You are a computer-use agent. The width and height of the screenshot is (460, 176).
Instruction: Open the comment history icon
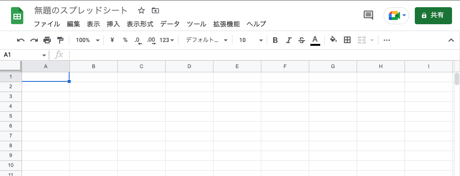[368, 15]
